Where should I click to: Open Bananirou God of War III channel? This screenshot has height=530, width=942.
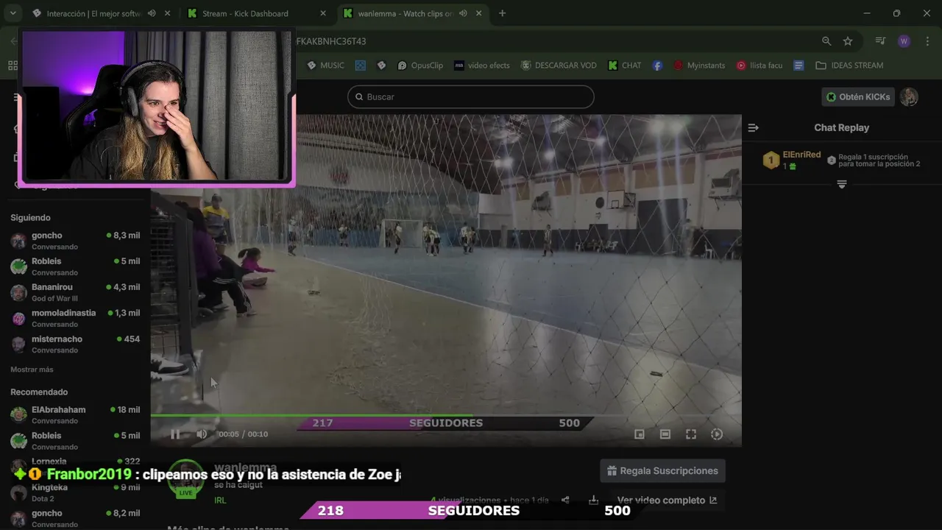pyautogui.click(x=75, y=292)
